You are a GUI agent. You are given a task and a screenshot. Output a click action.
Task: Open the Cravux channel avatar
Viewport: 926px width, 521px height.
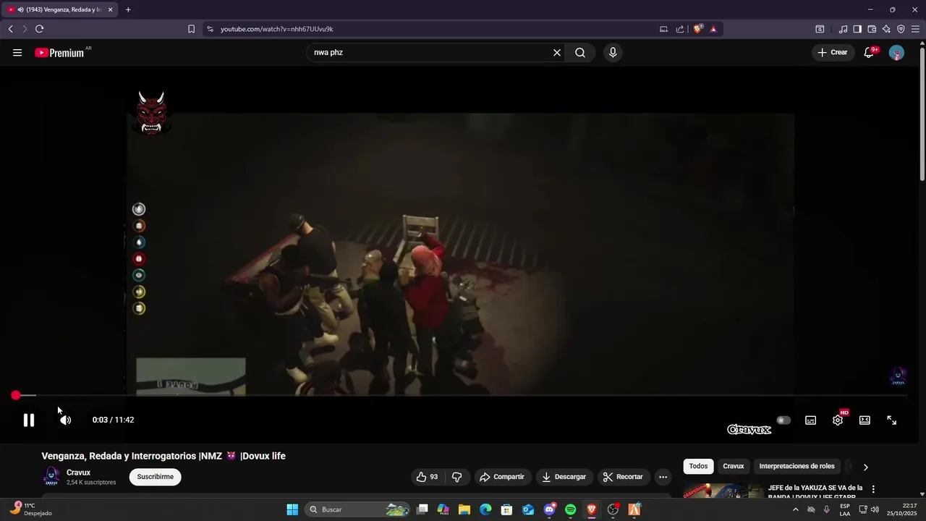click(51, 476)
